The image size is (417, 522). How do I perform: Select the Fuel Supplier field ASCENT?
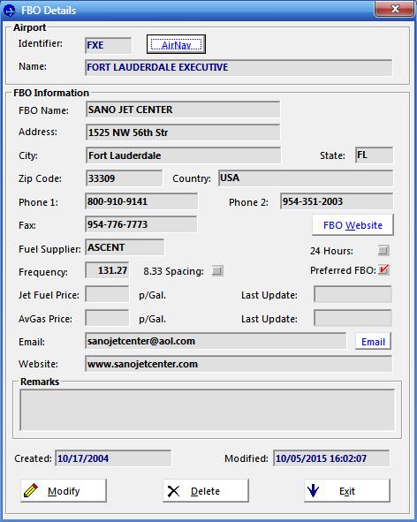pyautogui.click(x=125, y=247)
